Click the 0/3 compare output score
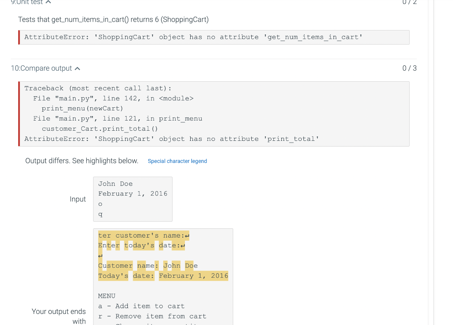The height and width of the screenshot is (325, 453). [409, 68]
